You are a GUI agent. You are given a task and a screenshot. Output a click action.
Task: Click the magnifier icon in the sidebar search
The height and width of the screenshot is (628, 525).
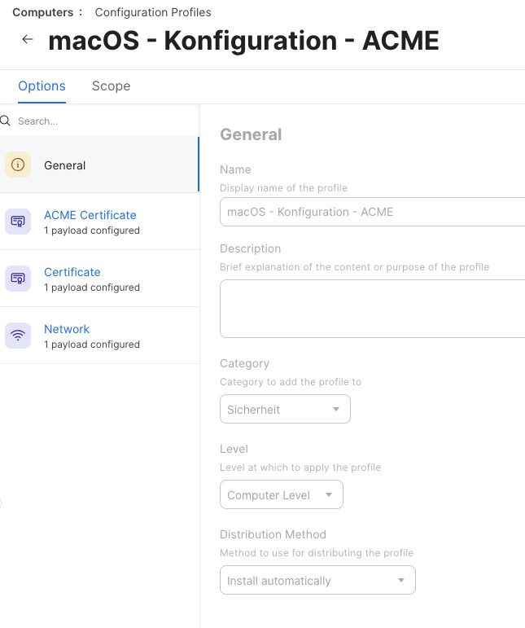click(x=5, y=121)
